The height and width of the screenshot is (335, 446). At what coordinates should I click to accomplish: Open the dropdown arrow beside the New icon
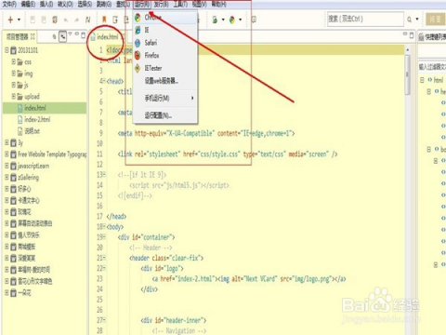click(19, 20)
